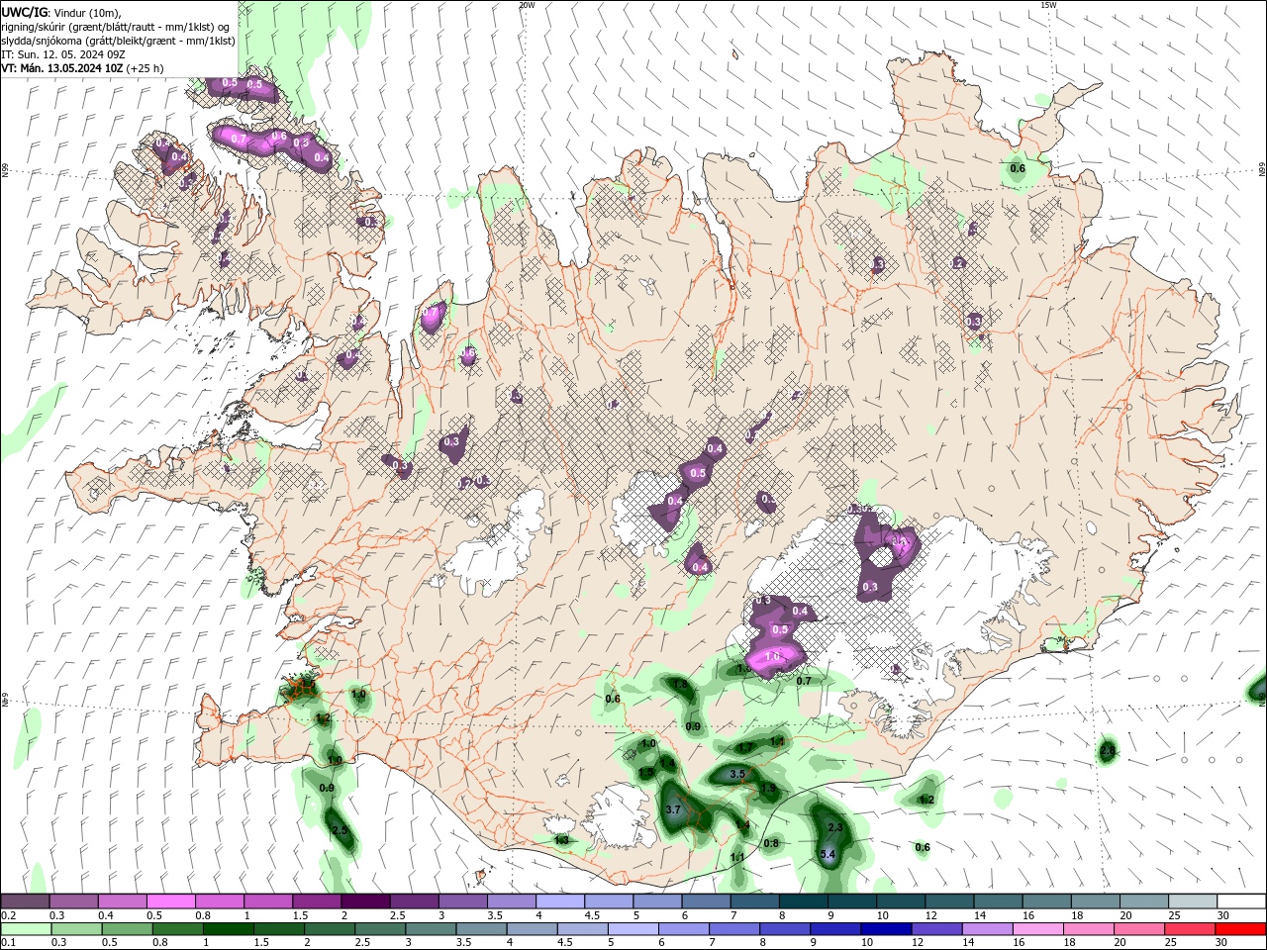1267x950 pixels.
Task: Click the dark navy swatch at 10 in rain legend
Action: [x=884, y=929]
